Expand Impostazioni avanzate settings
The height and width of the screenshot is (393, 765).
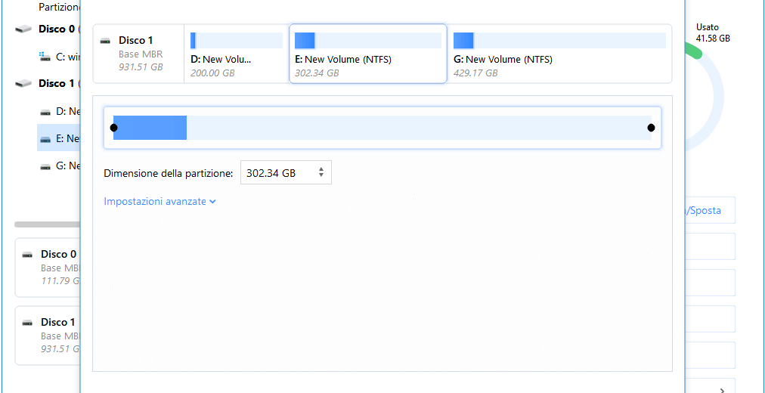(160, 201)
